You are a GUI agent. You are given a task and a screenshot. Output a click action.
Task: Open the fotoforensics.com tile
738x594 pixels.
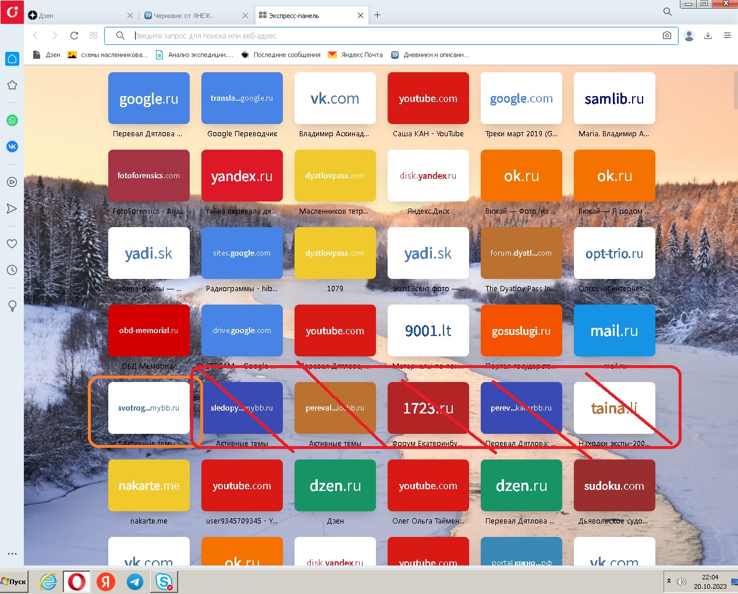pyautogui.click(x=149, y=175)
